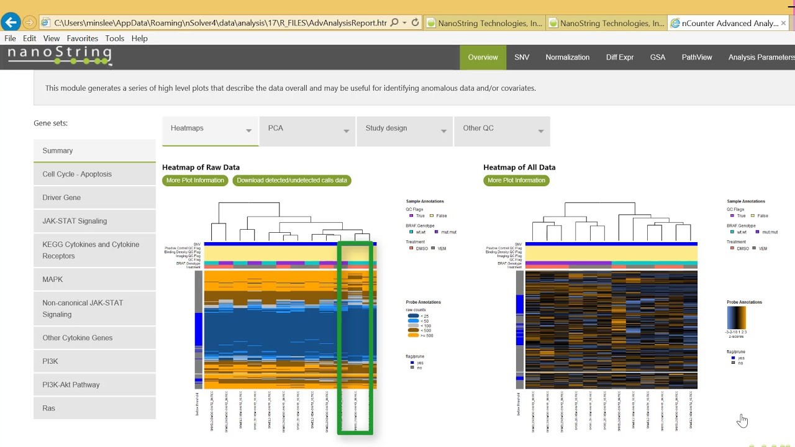Expand the PCA dropdown
The image size is (795, 447).
tap(307, 132)
